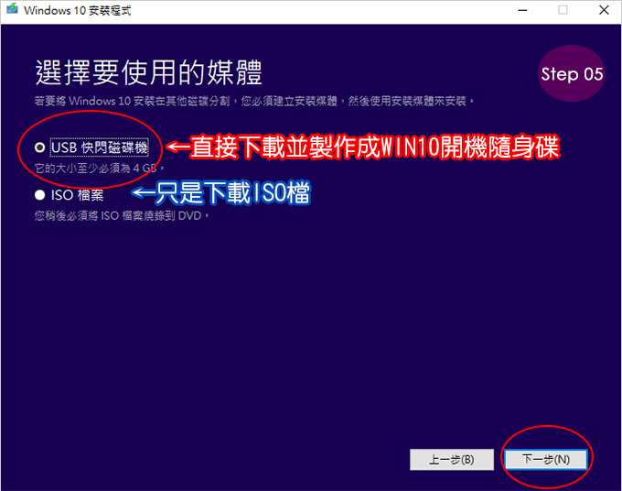Click the subtitle starting 若要將 Windows 10
The width and height of the screenshot is (622, 491).
[x=254, y=101]
